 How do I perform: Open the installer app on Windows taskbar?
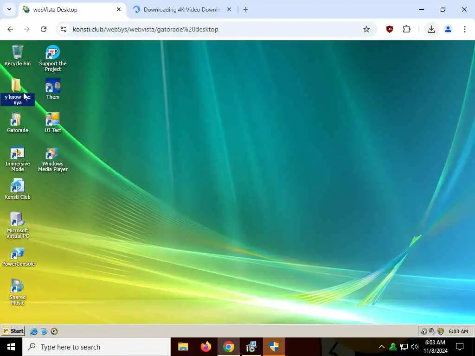[x=251, y=347]
